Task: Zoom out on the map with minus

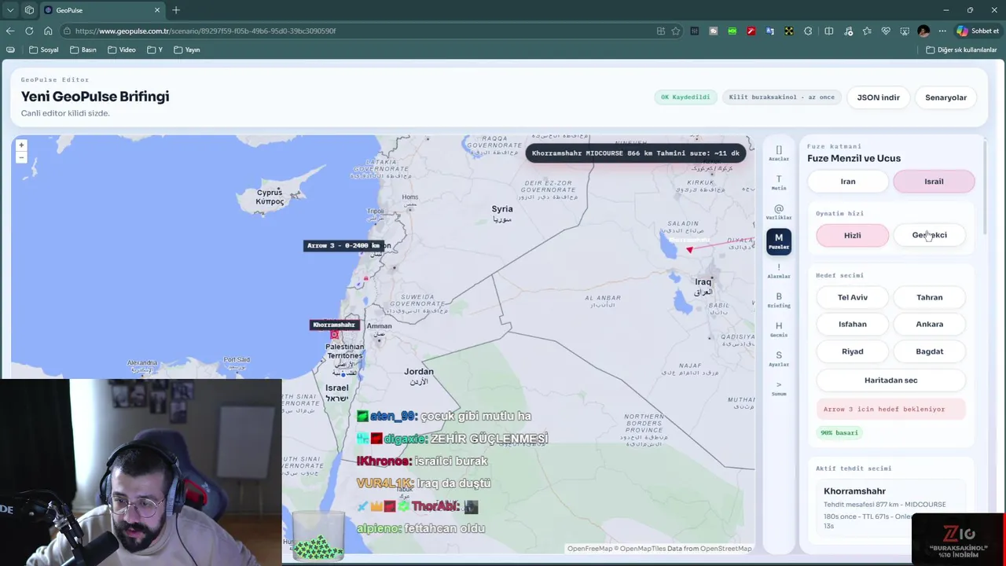Action: point(21,157)
